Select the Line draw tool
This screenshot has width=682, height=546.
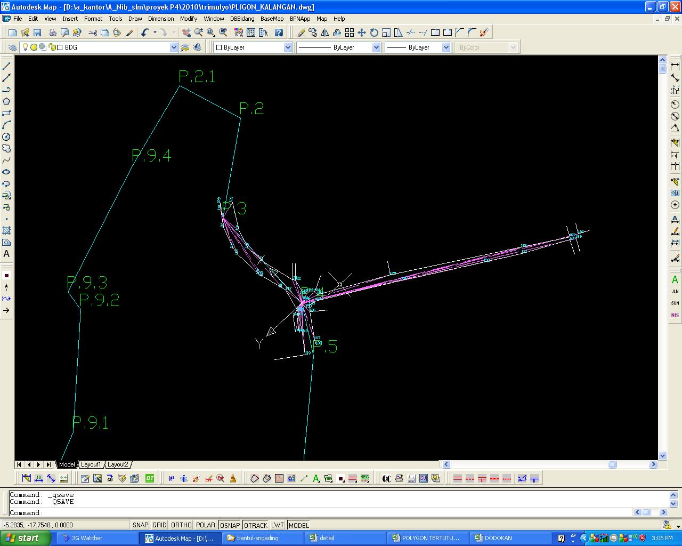(6, 66)
